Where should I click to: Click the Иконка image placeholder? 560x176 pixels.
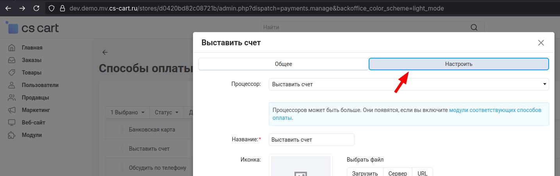click(x=301, y=166)
